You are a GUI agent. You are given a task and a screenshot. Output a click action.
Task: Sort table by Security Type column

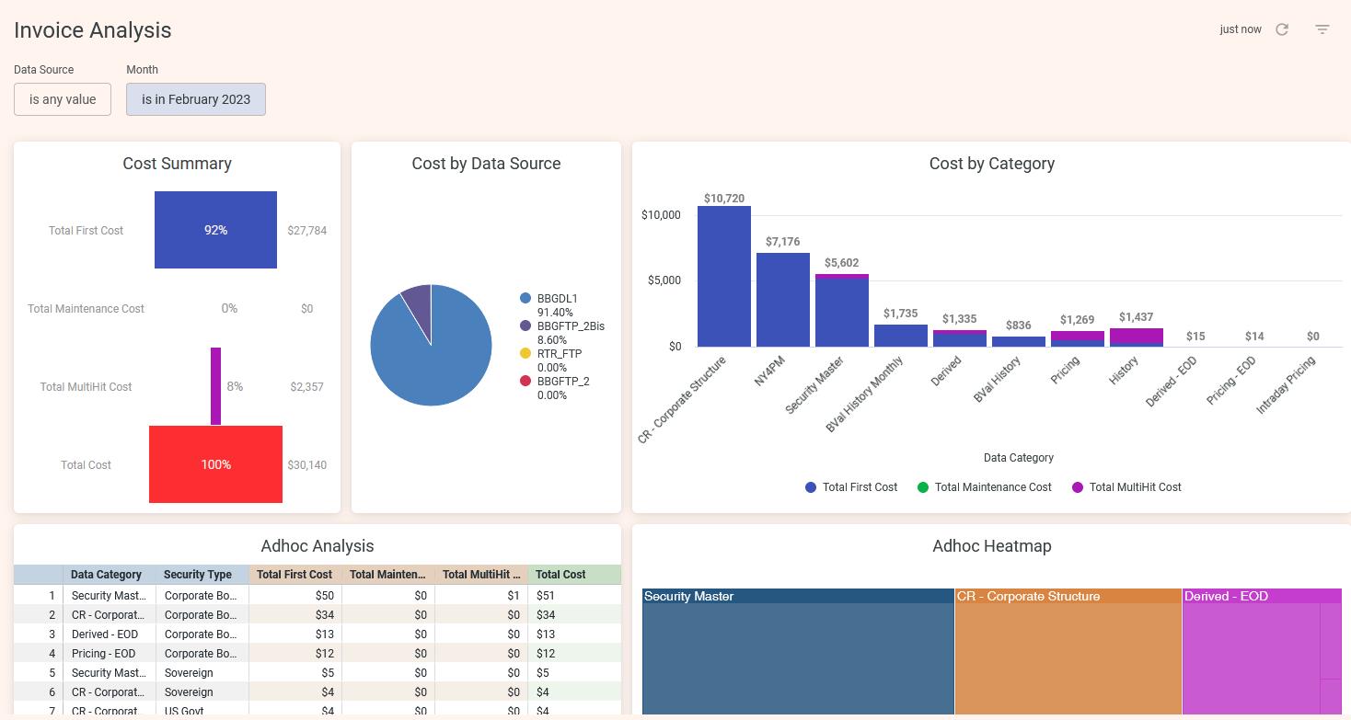pyautogui.click(x=198, y=575)
